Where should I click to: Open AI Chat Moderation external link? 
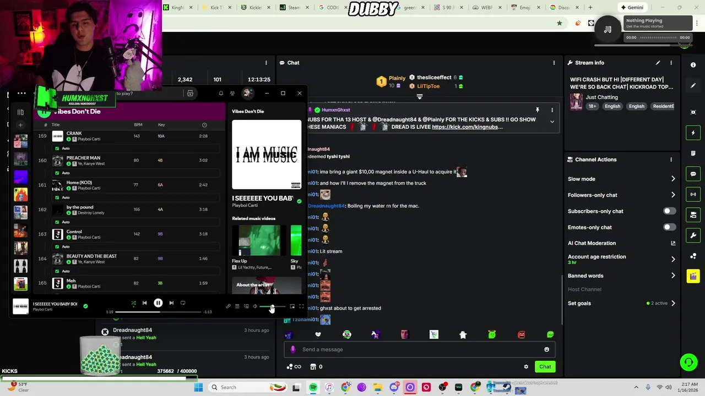coord(673,243)
